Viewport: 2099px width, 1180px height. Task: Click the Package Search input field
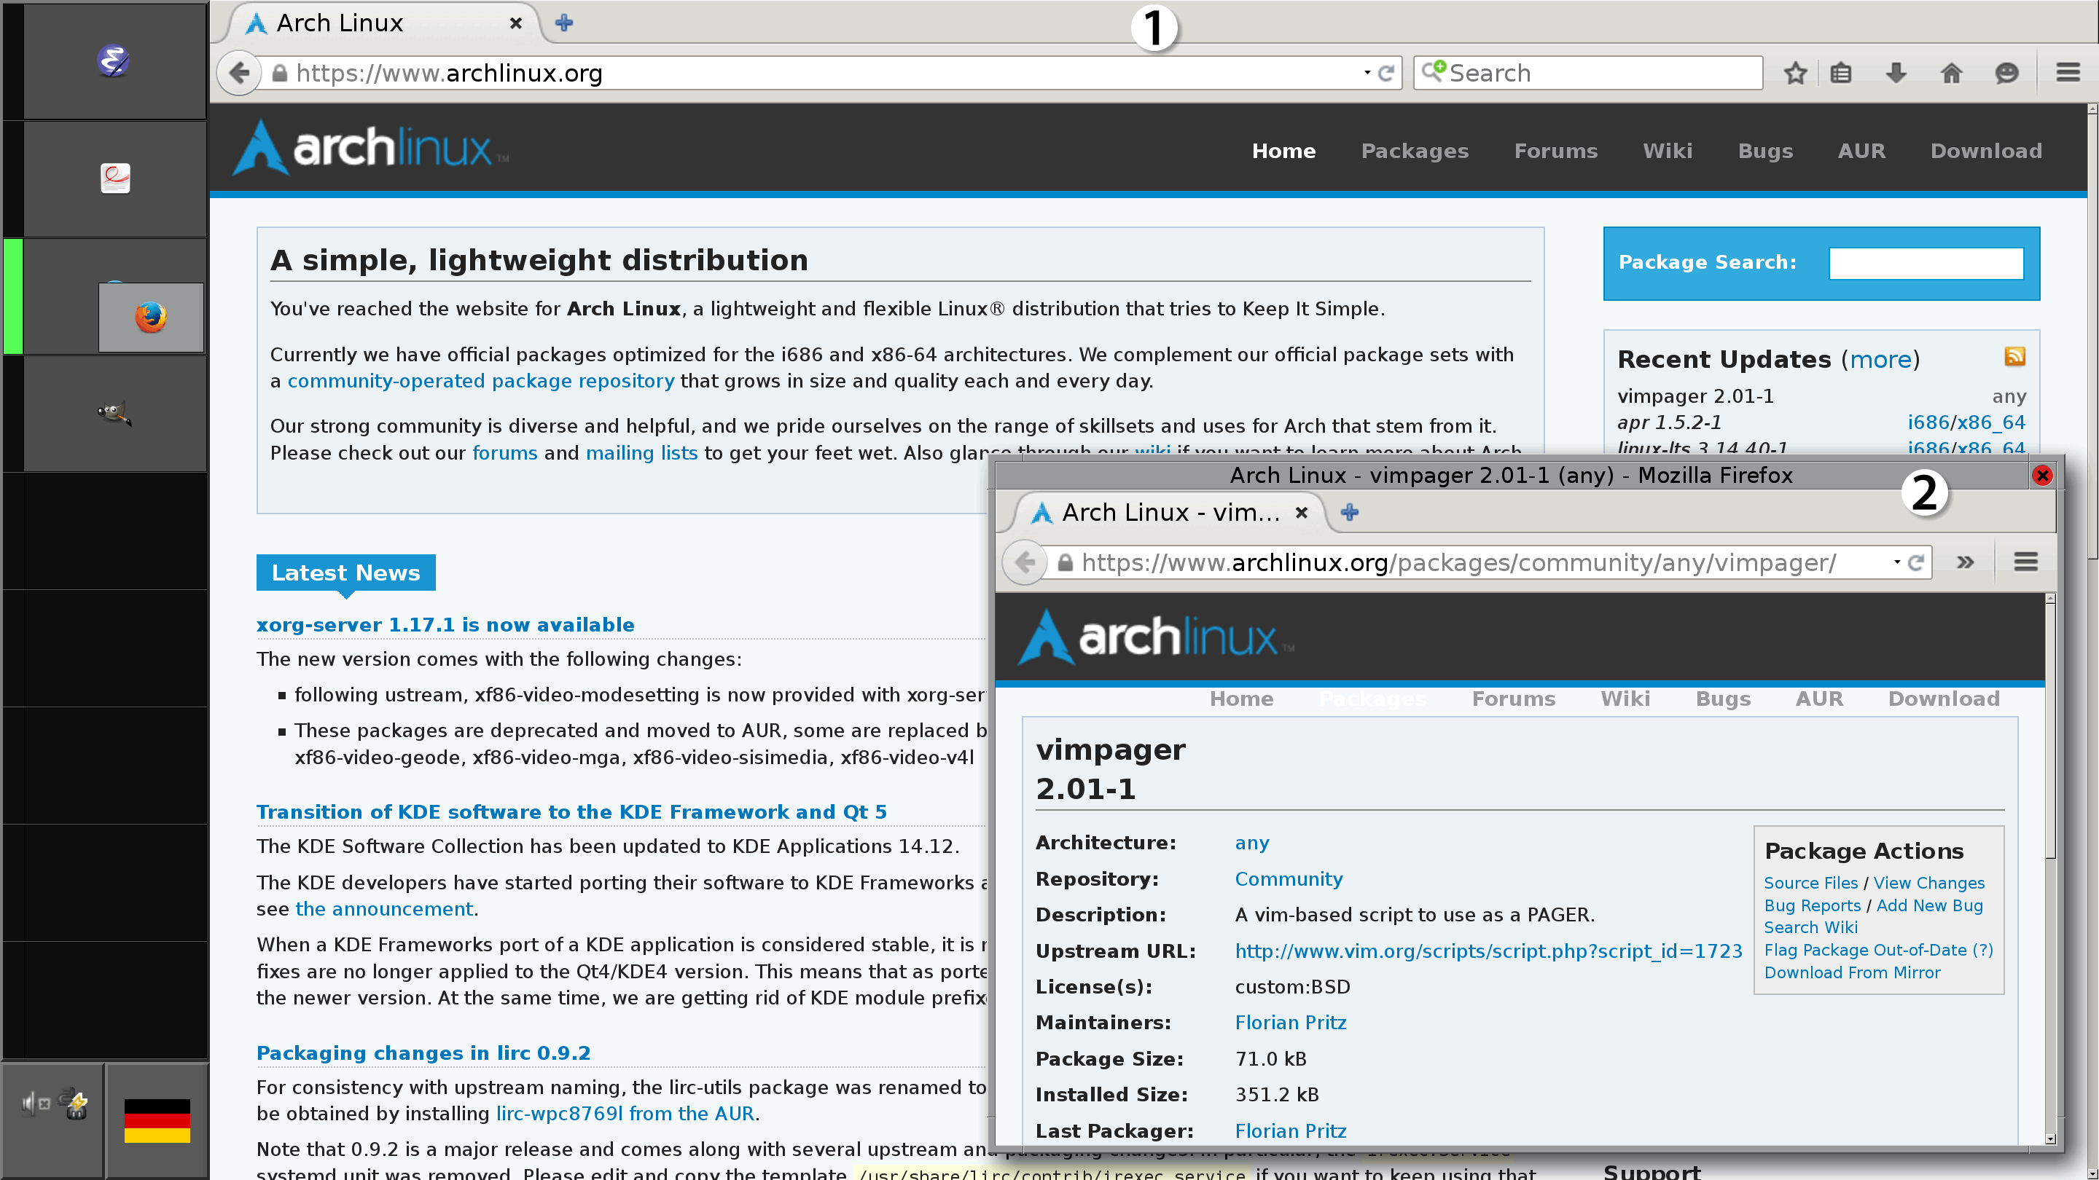1926,263
